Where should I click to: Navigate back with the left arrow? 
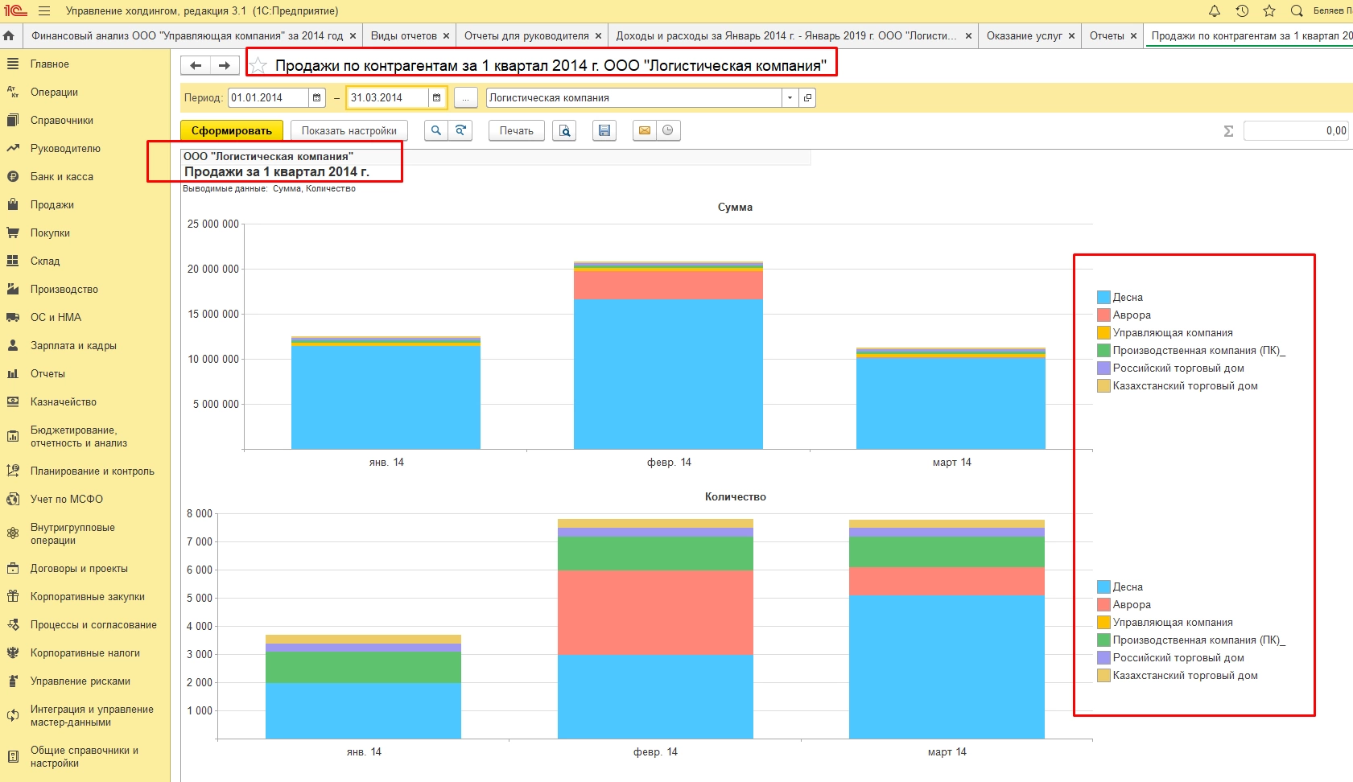pyautogui.click(x=196, y=65)
